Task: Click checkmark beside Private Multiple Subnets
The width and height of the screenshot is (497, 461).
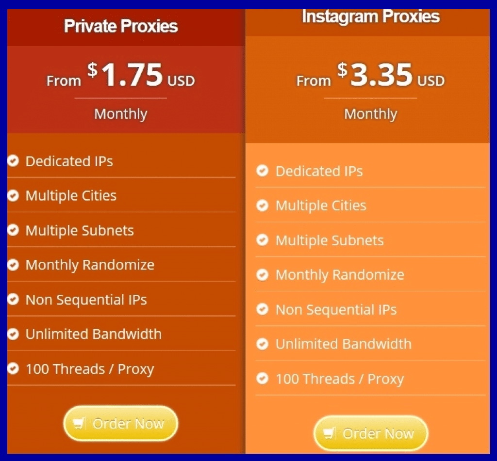Action: 13,230
